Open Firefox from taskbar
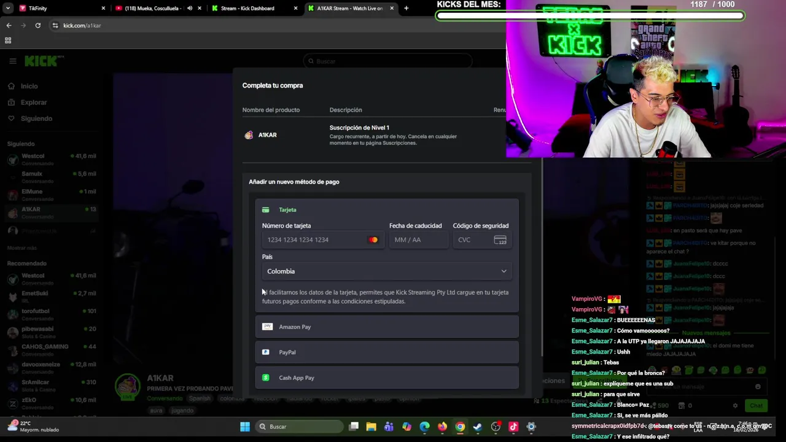 click(442, 427)
